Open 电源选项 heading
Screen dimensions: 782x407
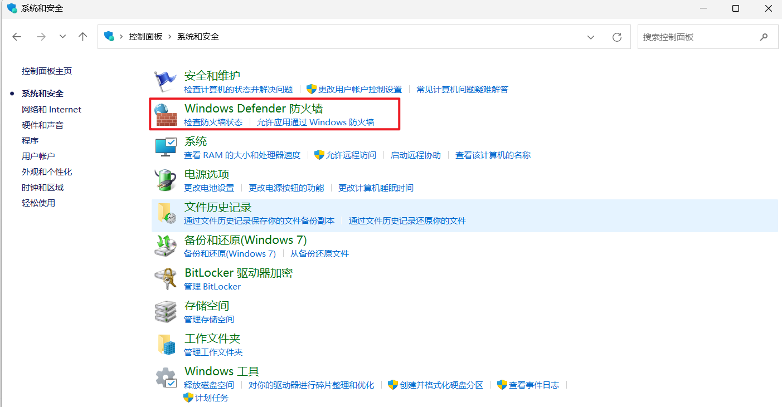pyautogui.click(x=207, y=174)
